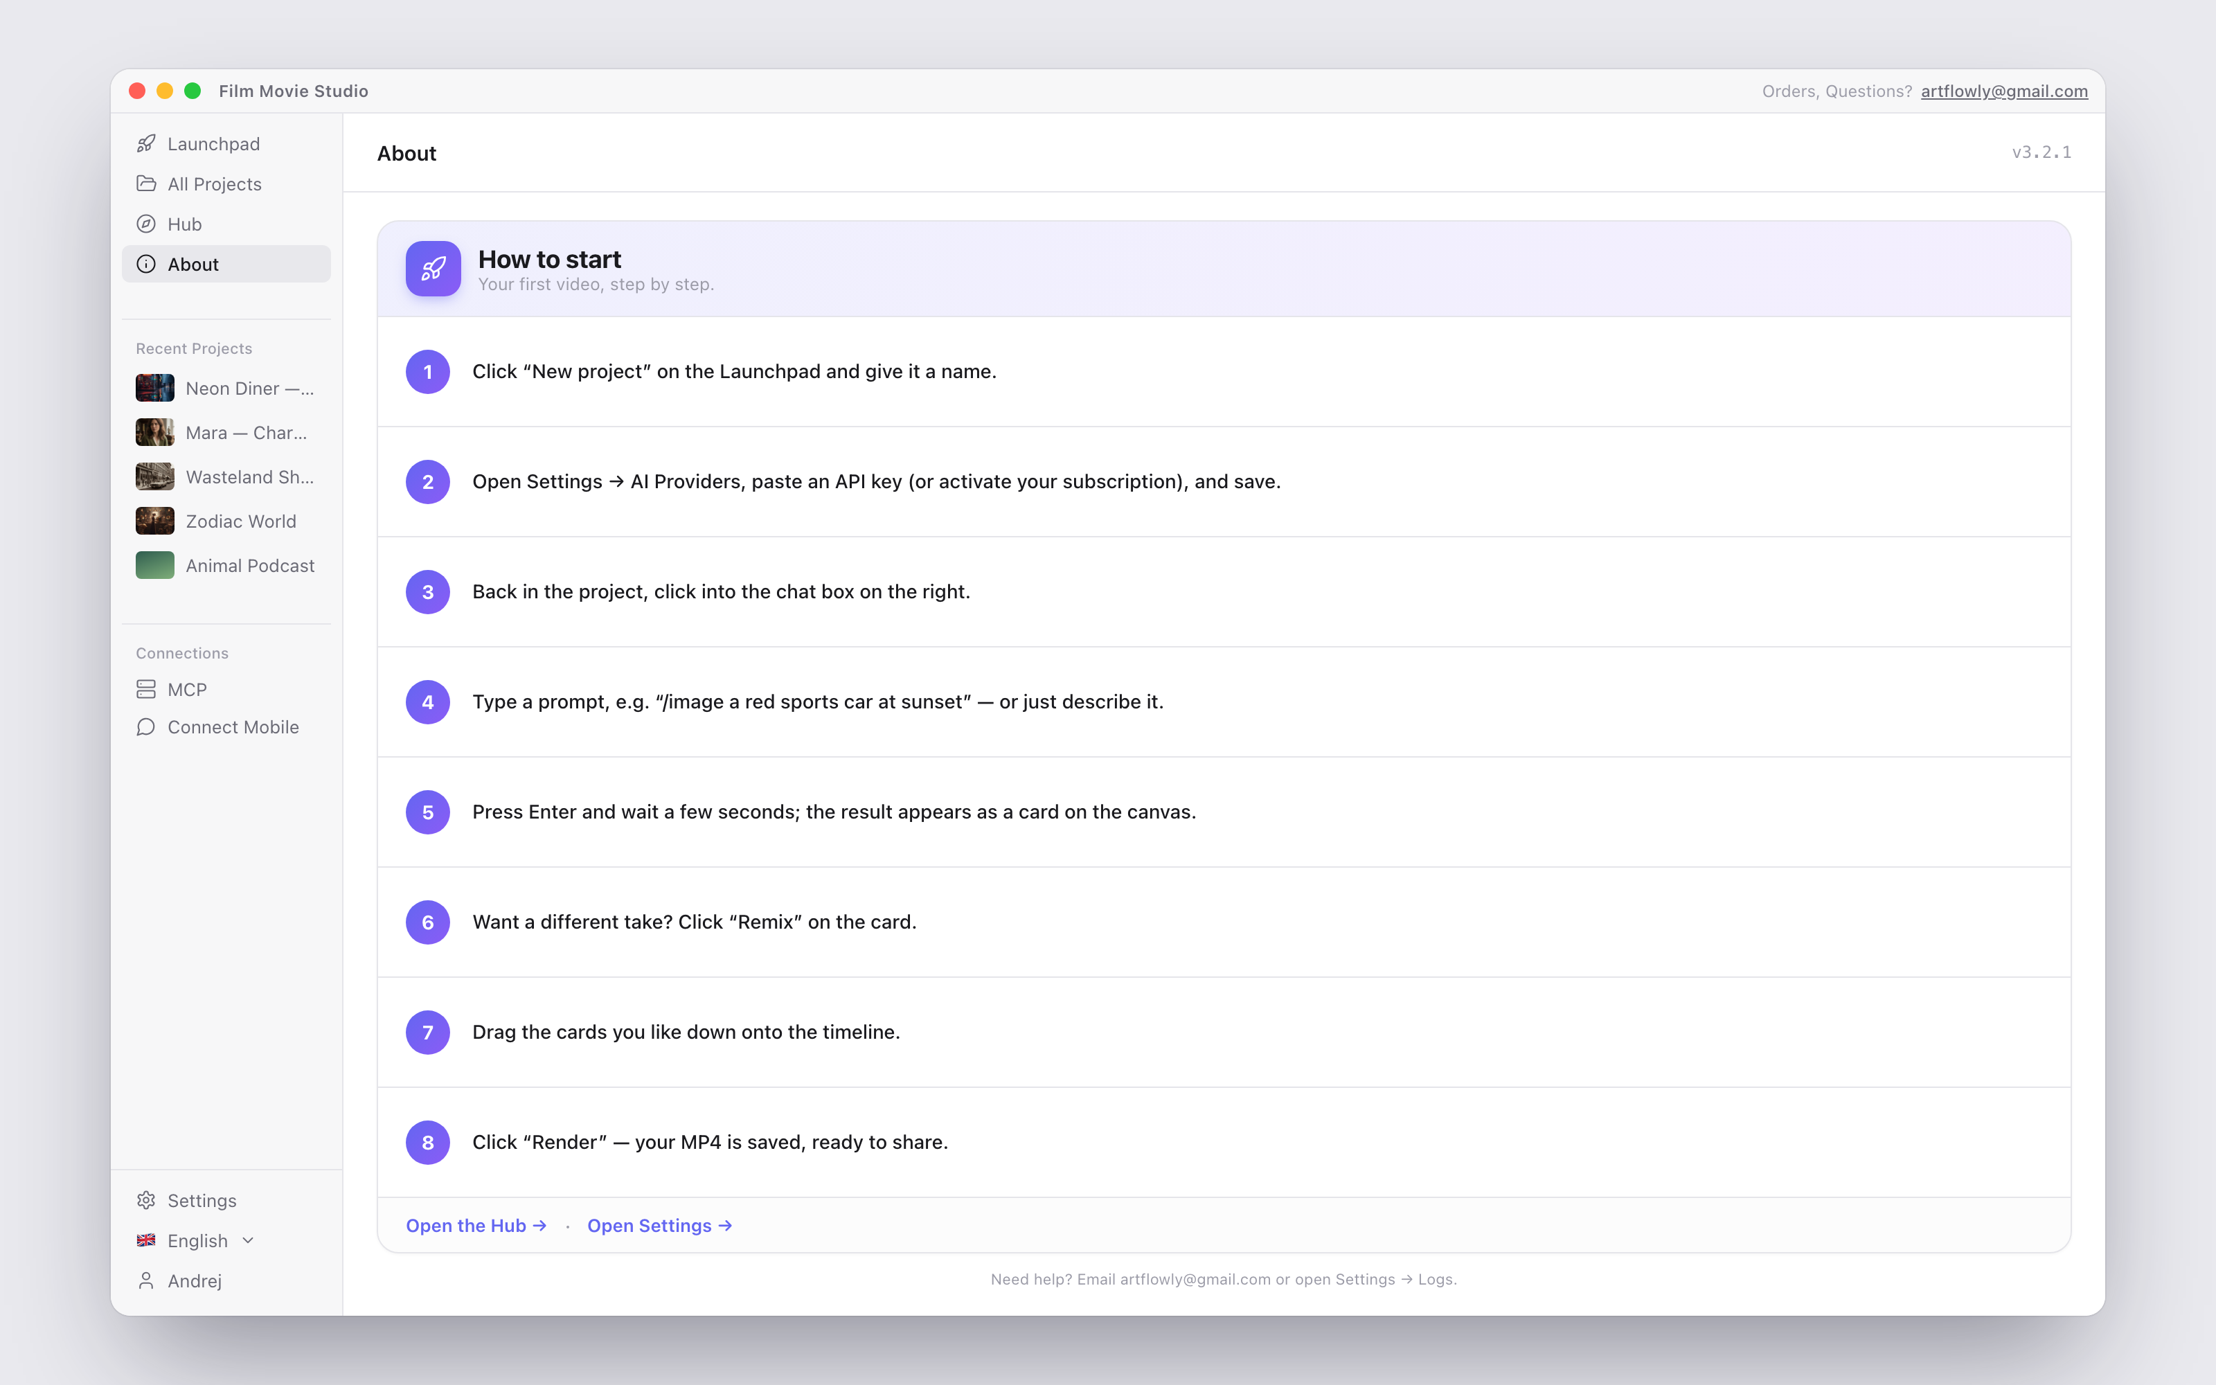Open the Hub section

pyautogui.click(x=226, y=224)
